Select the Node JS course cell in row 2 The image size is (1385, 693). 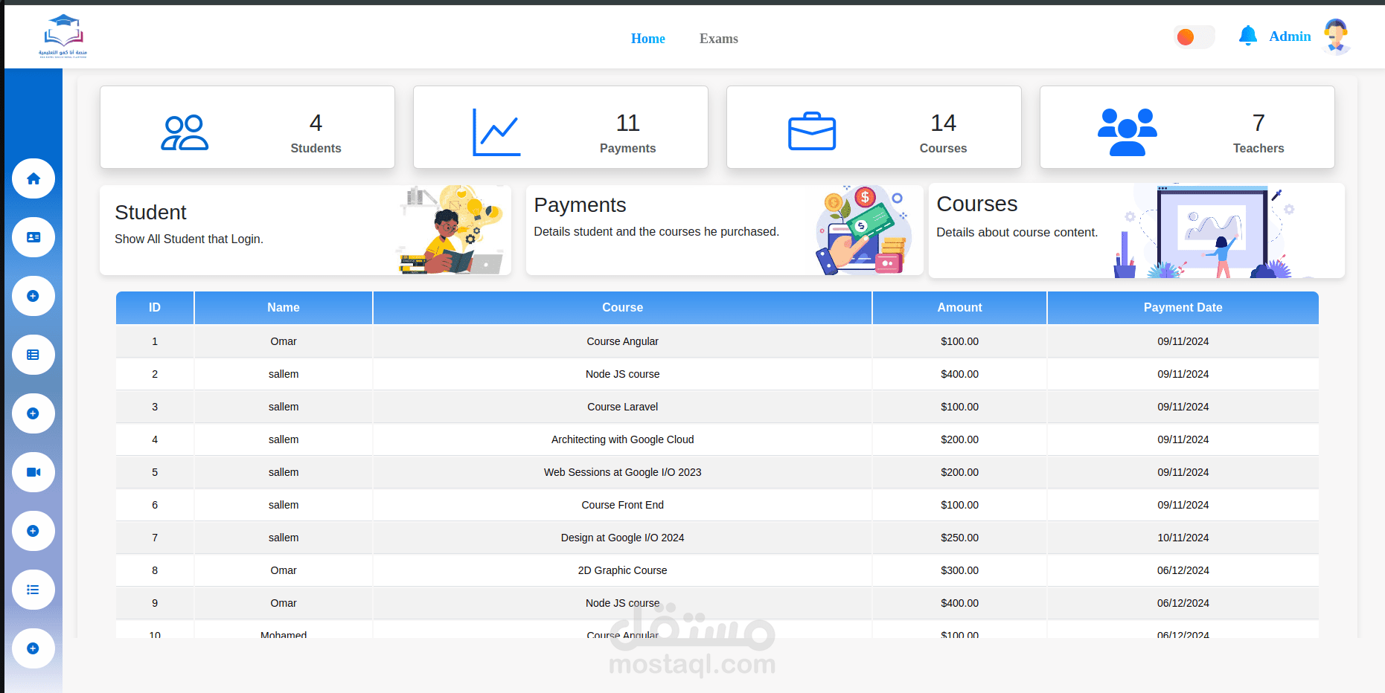[622, 374]
